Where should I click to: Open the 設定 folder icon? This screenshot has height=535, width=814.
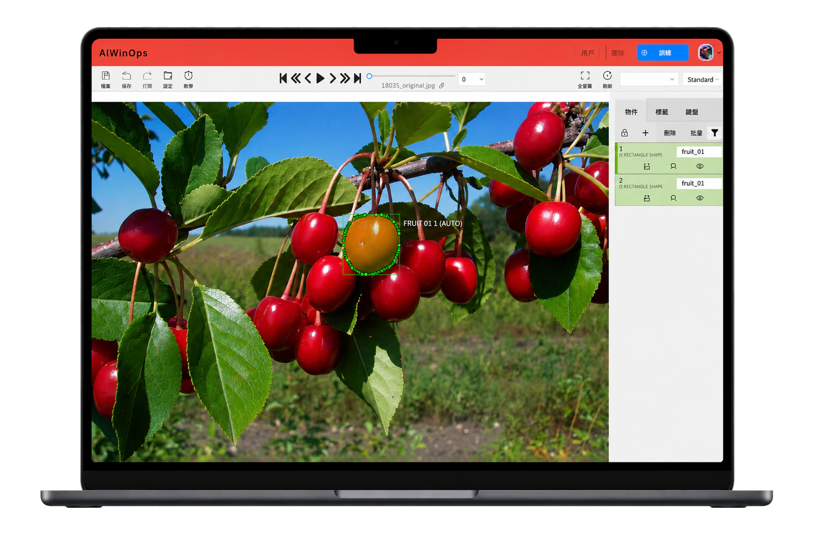pos(168,76)
